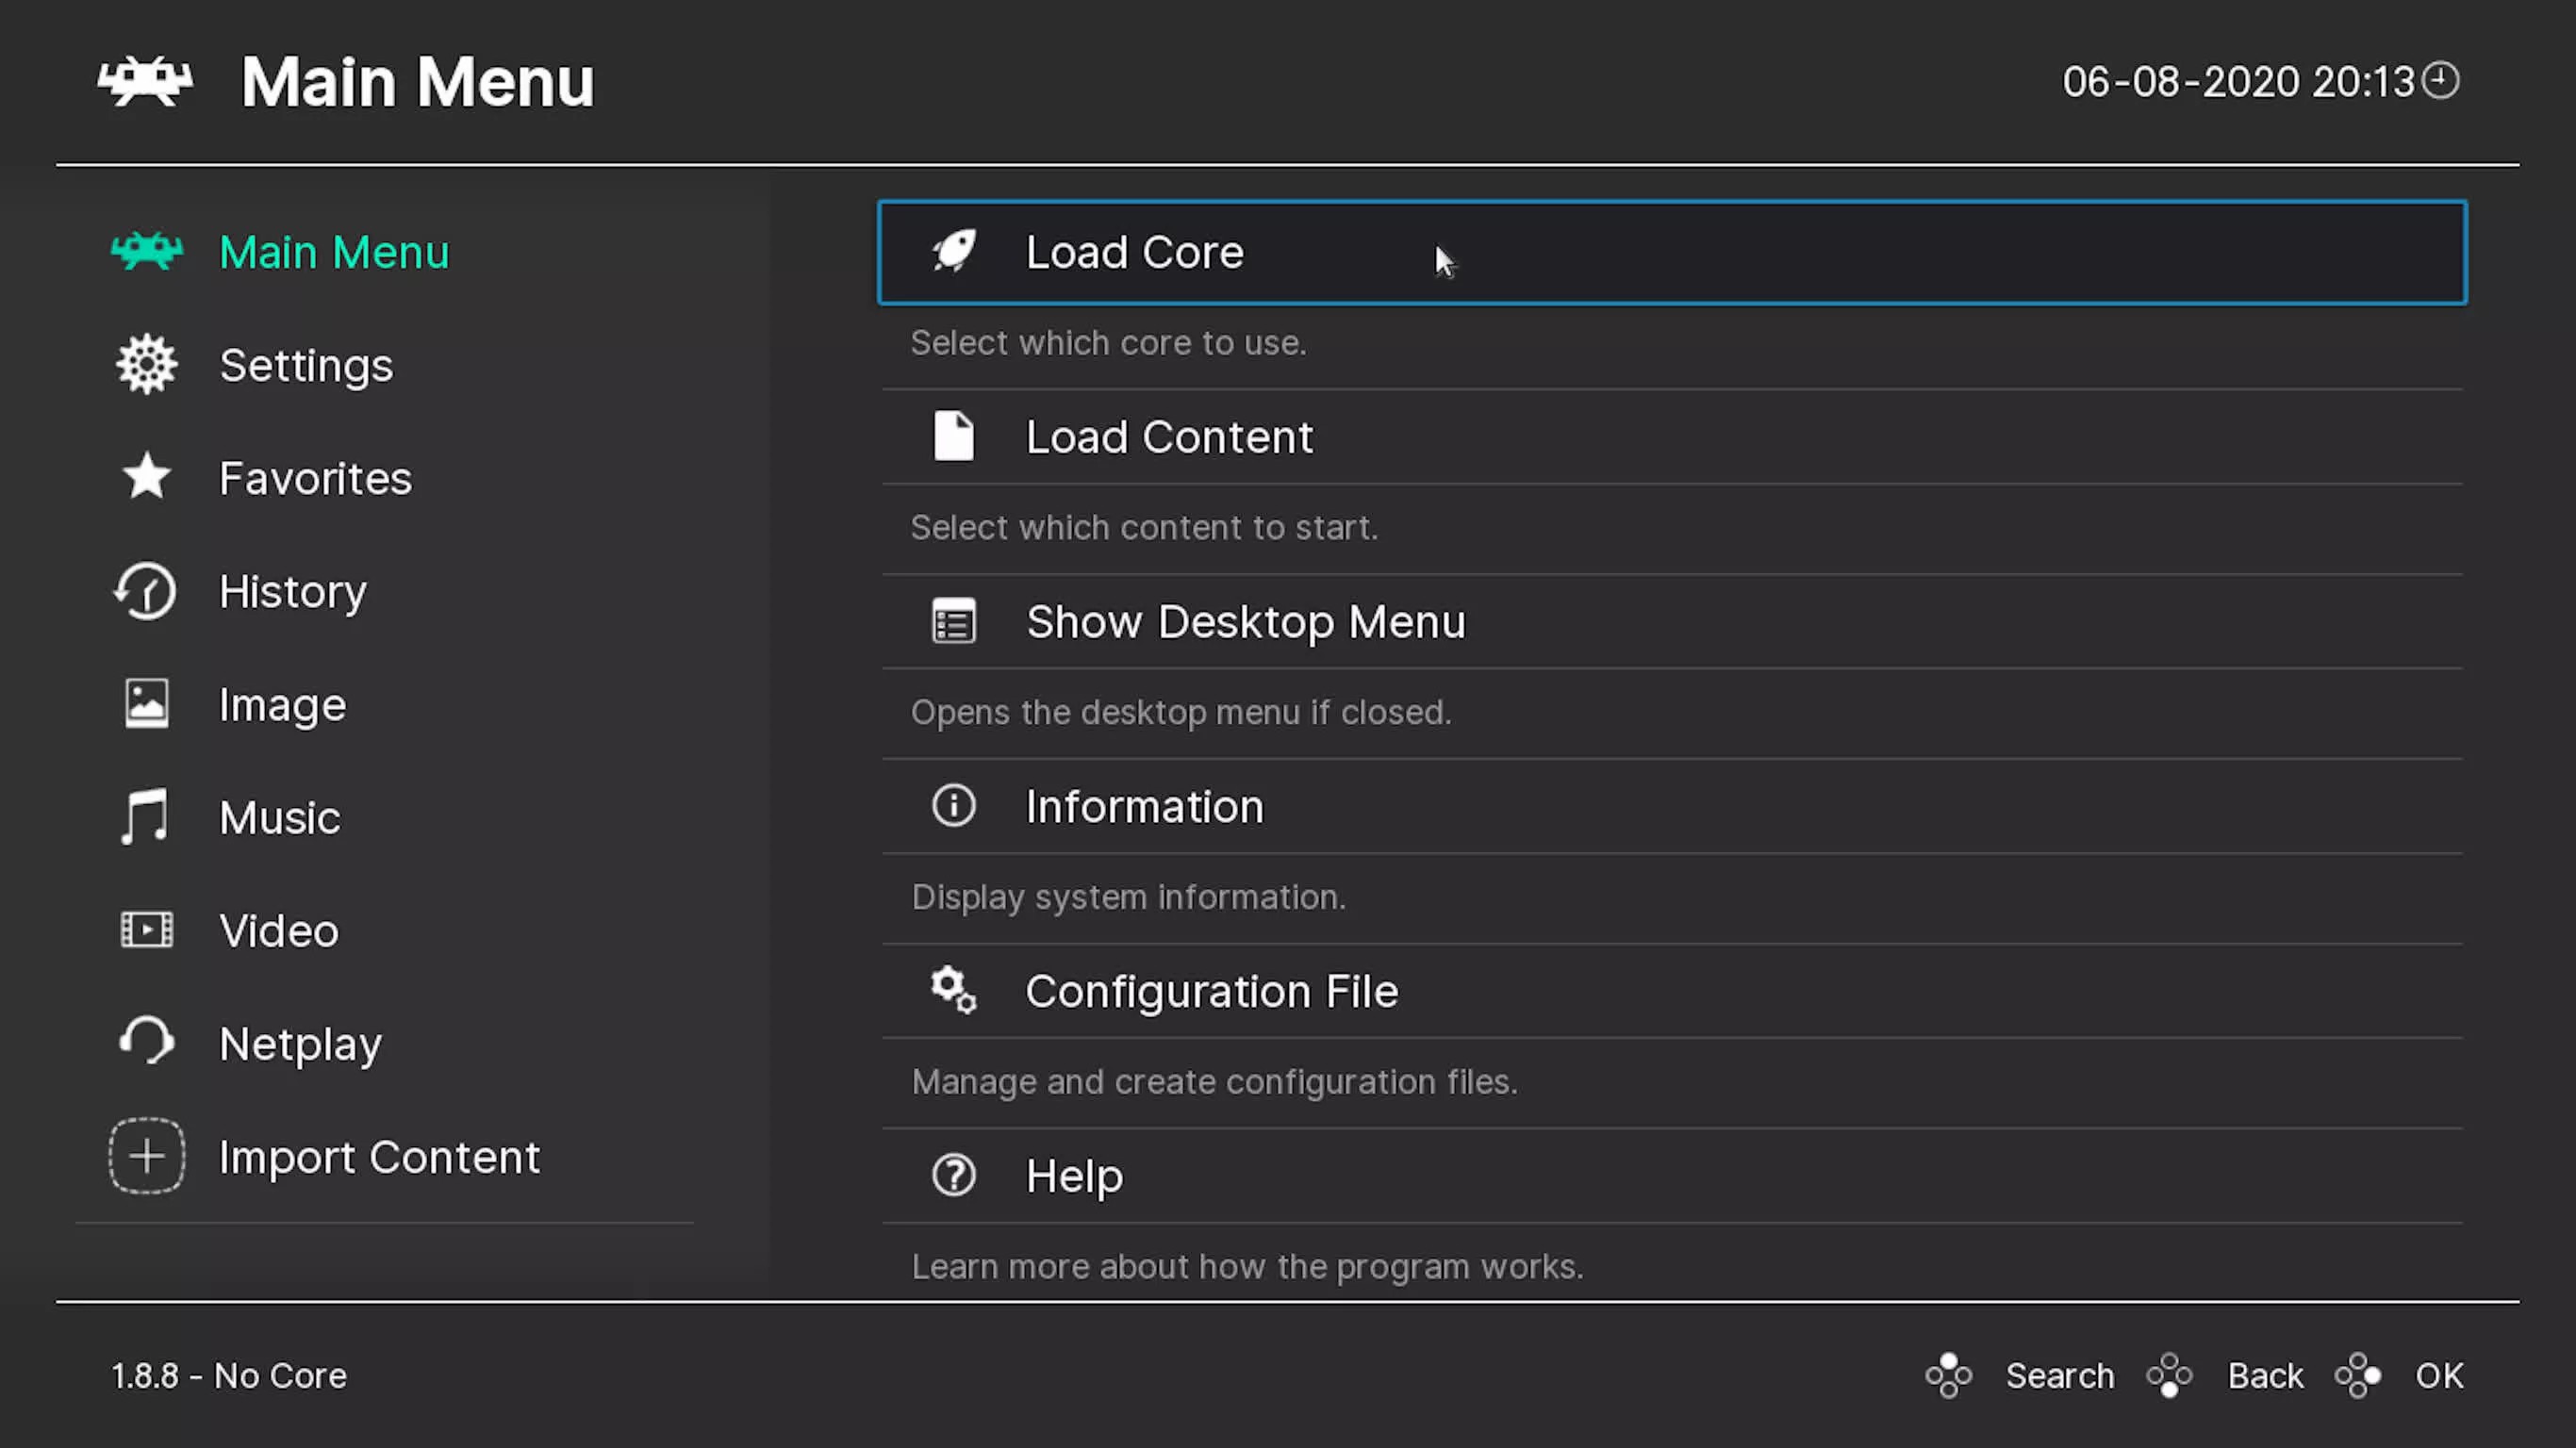Screen dimensions: 2576x1448
Task: Select the Image gallery icon
Action: click(x=145, y=703)
